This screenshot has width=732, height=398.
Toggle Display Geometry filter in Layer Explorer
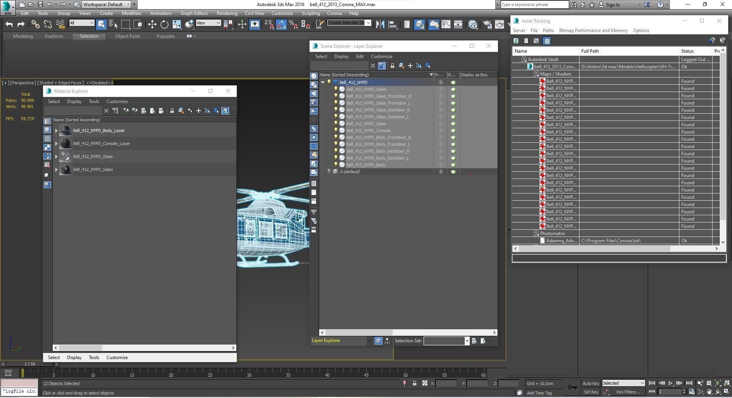[314, 76]
